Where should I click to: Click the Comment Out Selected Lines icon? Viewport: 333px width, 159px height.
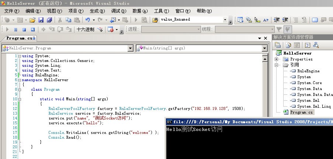296,20
